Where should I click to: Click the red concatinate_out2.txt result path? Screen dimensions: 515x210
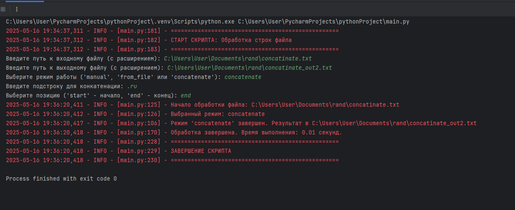tap(394, 123)
